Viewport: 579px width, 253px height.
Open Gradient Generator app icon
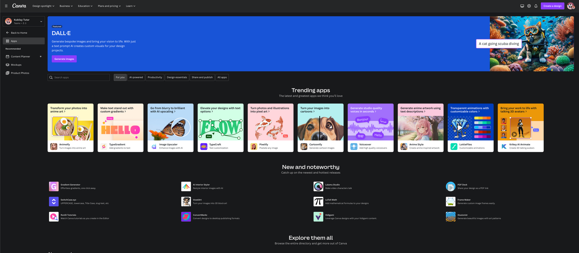coord(54,186)
